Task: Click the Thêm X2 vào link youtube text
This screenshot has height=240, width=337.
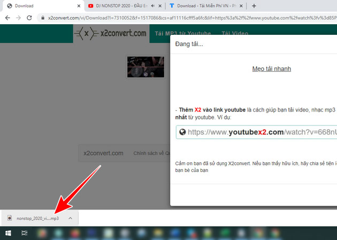Action: tap(212, 110)
